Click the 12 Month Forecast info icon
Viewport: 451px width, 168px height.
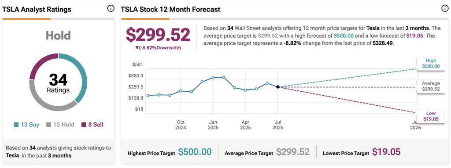click(x=444, y=9)
